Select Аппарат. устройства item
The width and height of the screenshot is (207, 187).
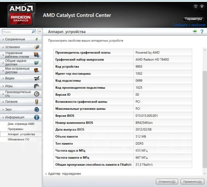pyautogui.click(x=21, y=134)
